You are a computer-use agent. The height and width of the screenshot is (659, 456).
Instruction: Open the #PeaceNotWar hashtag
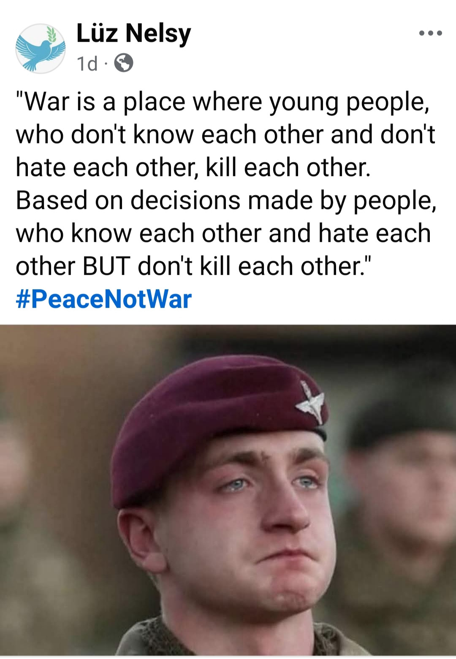point(103,299)
